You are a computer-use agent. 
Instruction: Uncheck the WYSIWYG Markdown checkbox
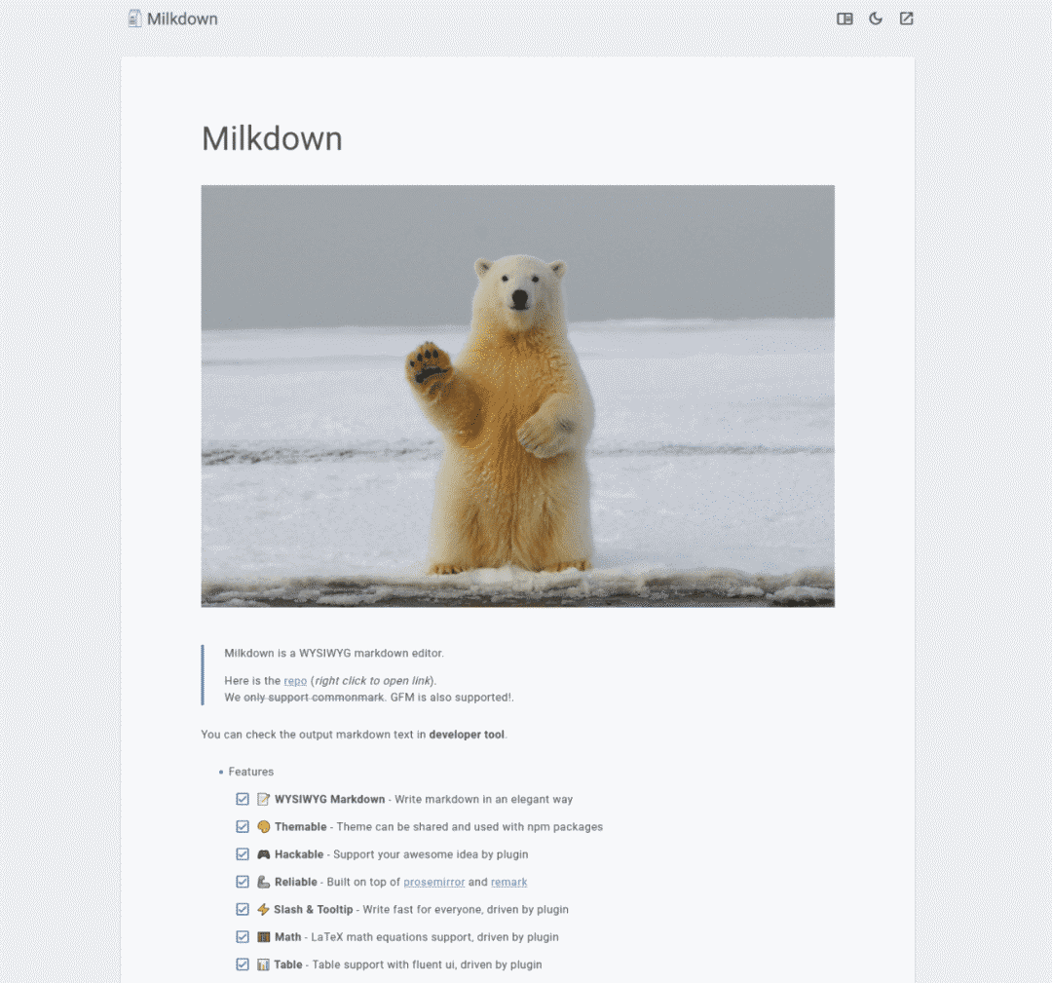click(x=243, y=799)
